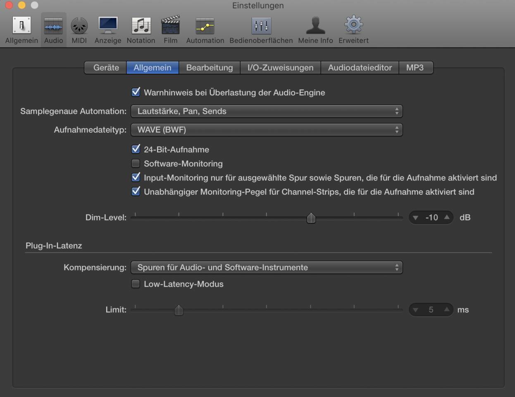
Task: Click the Dim-Level value -10 field
Action: (432, 218)
